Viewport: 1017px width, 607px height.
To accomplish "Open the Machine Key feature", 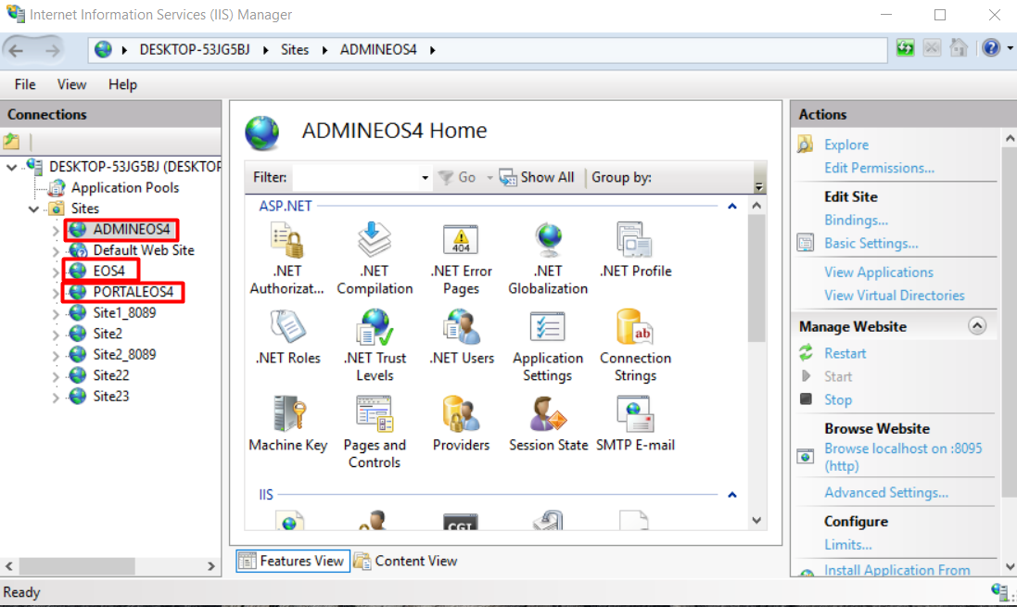I will tap(288, 424).
